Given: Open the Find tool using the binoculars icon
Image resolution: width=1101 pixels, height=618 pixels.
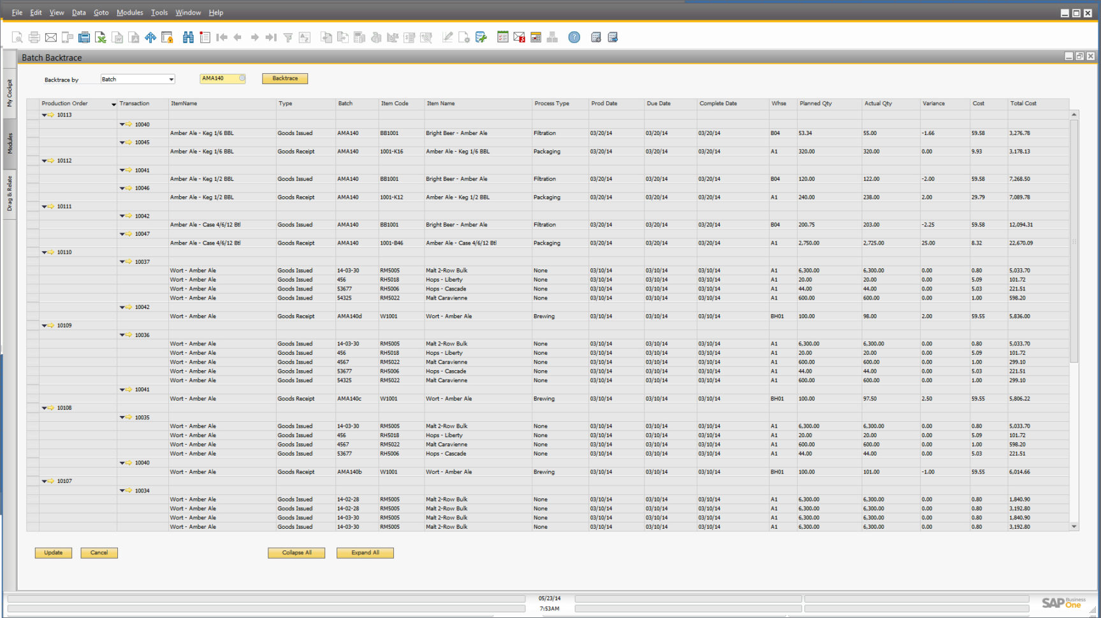Looking at the screenshot, I should coord(189,37).
